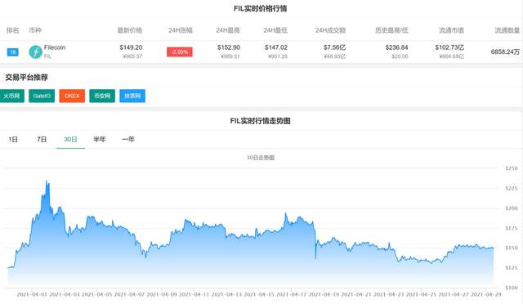Open the 火币网 exchange button
The height and width of the screenshot is (304, 523).
coord(11,96)
